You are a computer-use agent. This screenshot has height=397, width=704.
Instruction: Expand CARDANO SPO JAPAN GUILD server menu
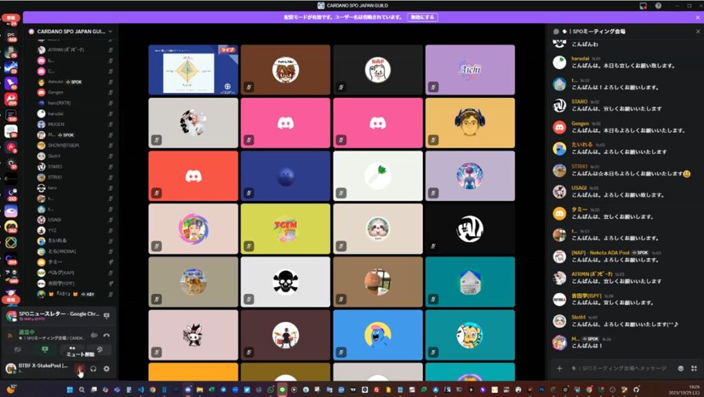coord(110,31)
